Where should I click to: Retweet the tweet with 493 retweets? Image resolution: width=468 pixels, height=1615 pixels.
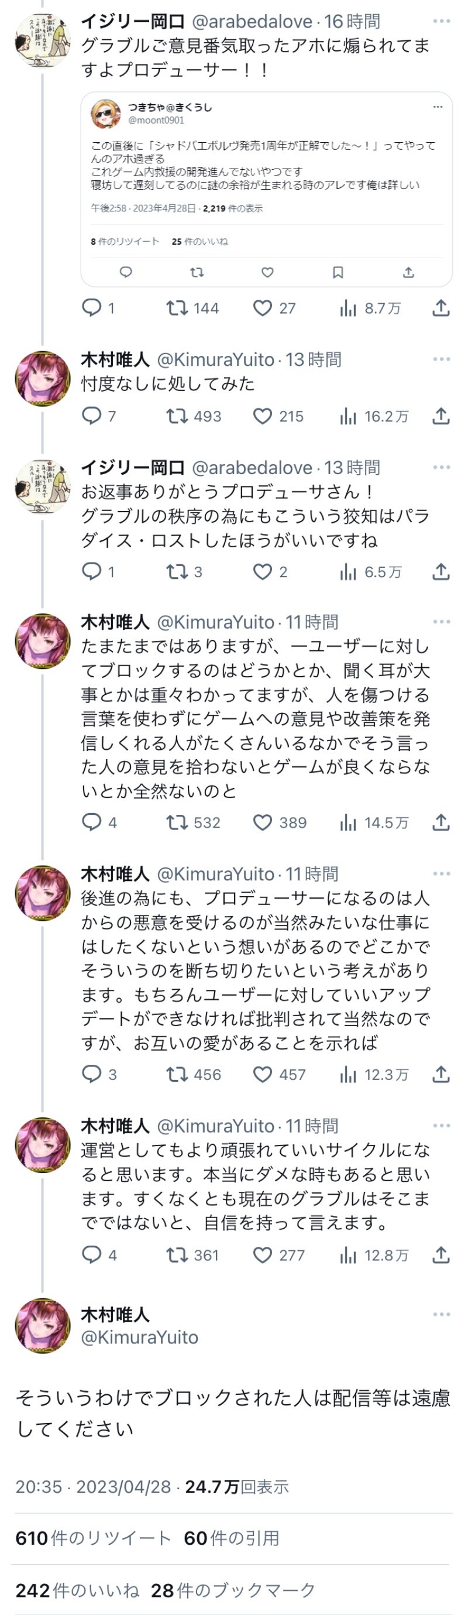tap(177, 416)
